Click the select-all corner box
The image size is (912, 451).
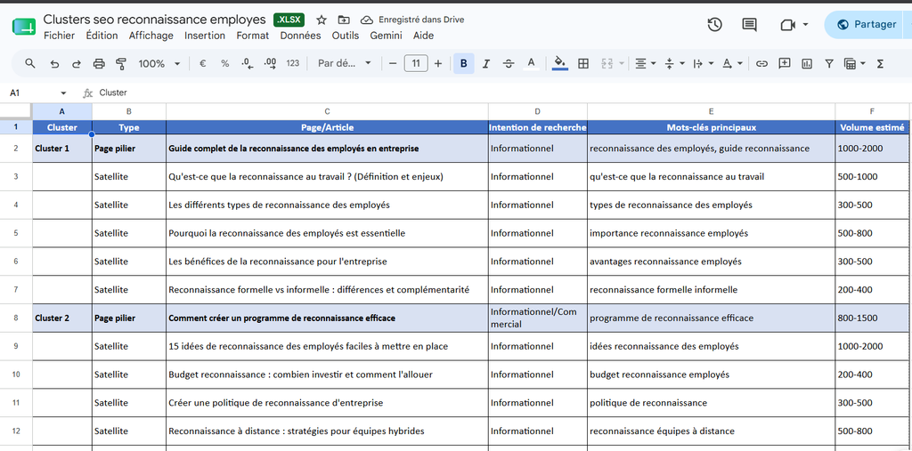point(16,111)
